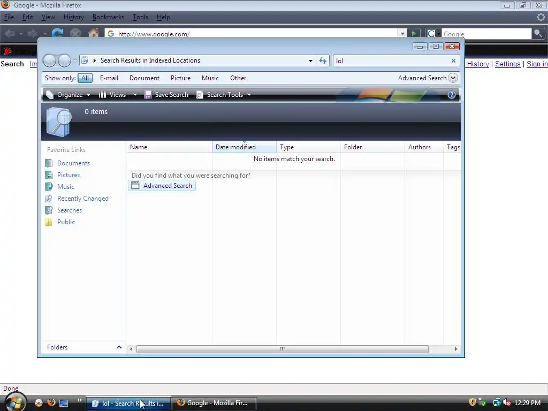Image resolution: width=548 pixels, height=411 pixels.
Task: Sort by the Authors column
Action: tap(424, 147)
